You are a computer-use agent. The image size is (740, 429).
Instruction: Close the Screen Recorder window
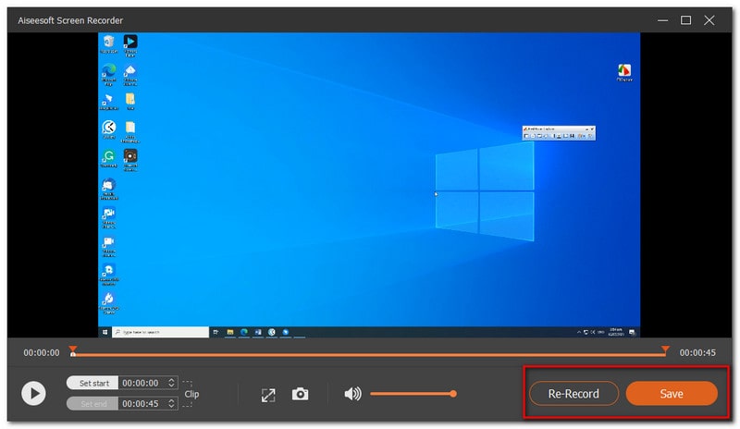(x=709, y=20)
